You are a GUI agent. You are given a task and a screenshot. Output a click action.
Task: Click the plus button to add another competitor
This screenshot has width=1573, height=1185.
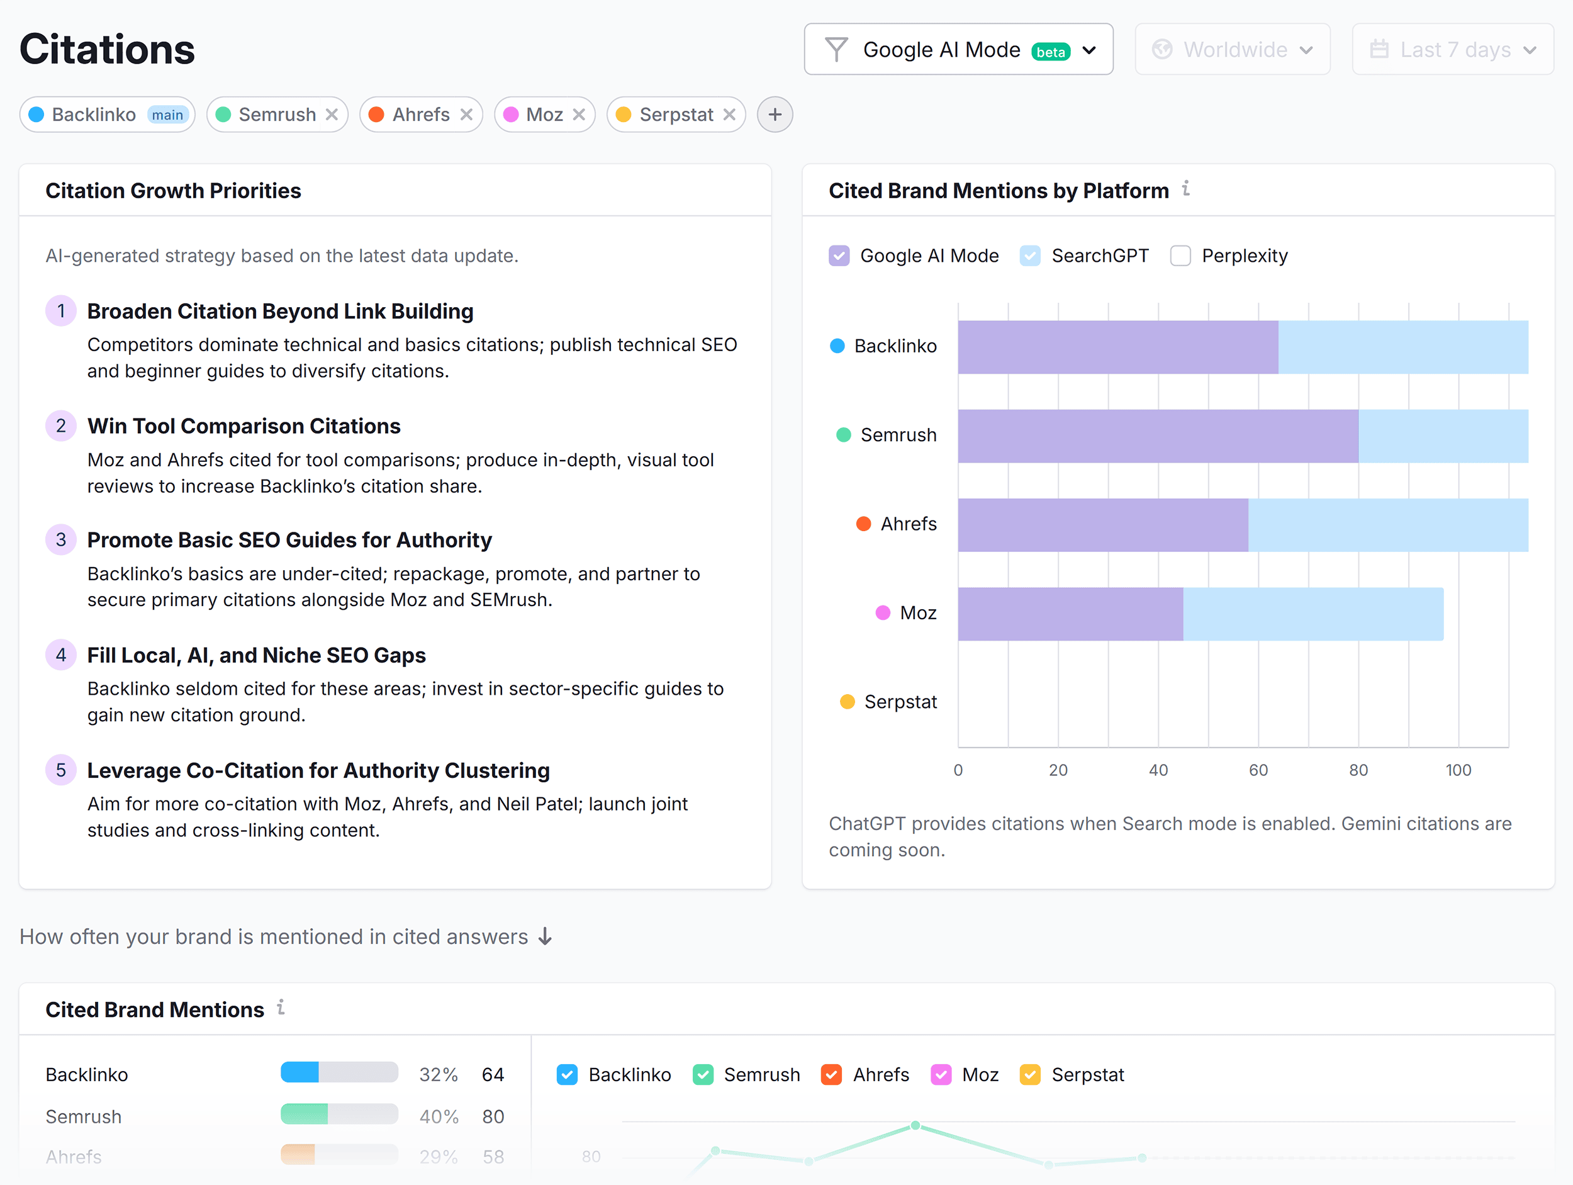775,114
